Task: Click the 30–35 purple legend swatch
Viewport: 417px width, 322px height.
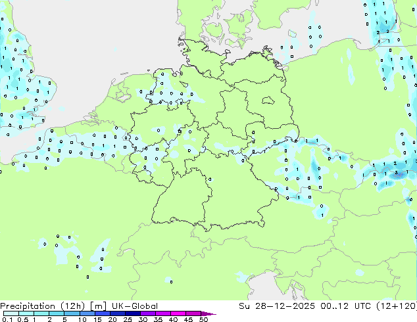Action: pos(148,313)
